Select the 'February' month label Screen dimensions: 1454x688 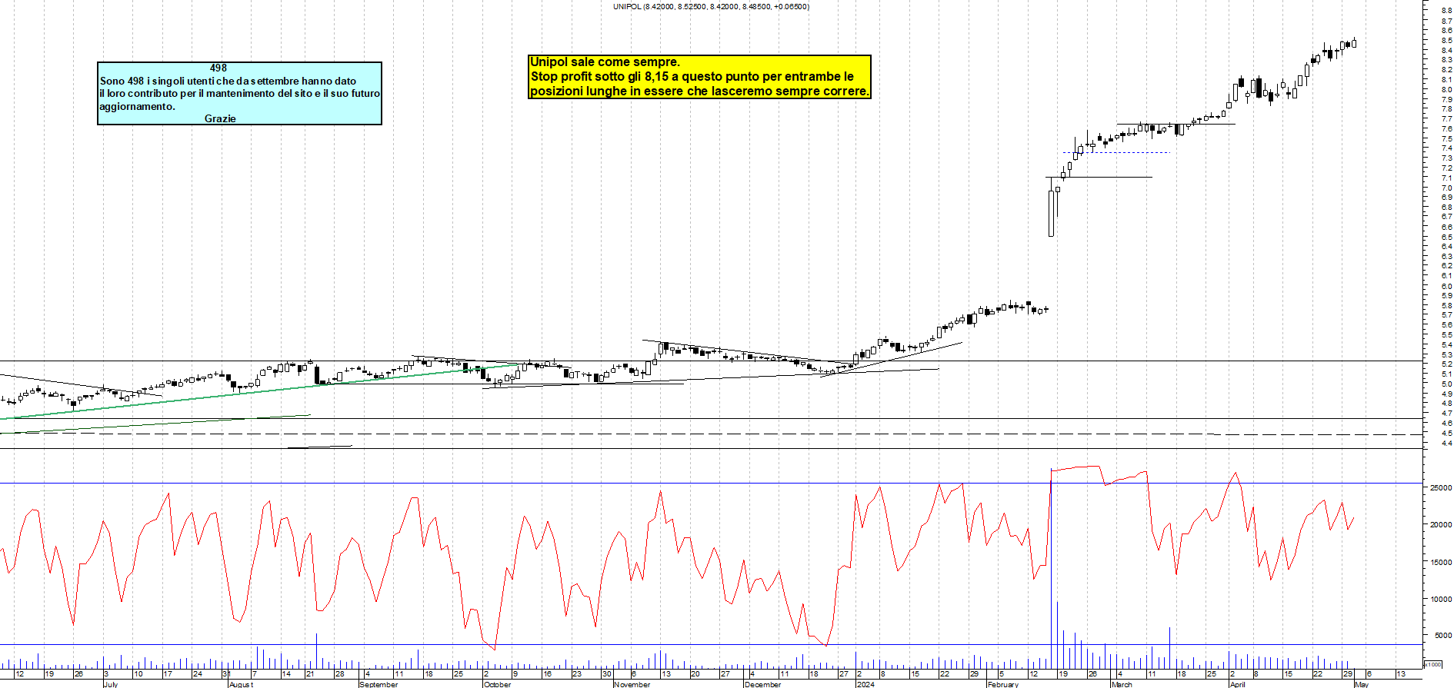pyautogui.click(x=1003, y=684)
